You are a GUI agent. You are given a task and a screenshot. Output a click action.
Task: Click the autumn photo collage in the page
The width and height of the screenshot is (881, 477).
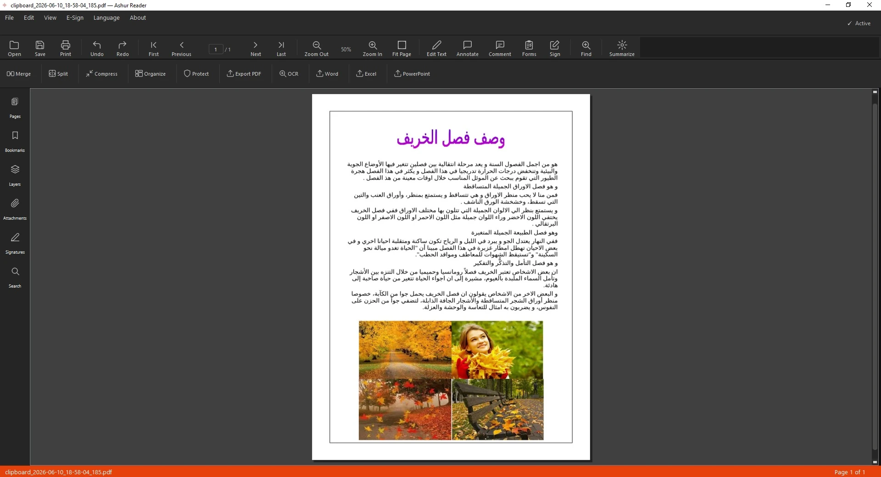451,380
